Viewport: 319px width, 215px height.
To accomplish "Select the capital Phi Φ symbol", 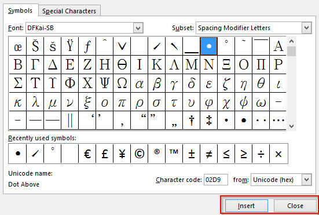I will pos(70,83).
